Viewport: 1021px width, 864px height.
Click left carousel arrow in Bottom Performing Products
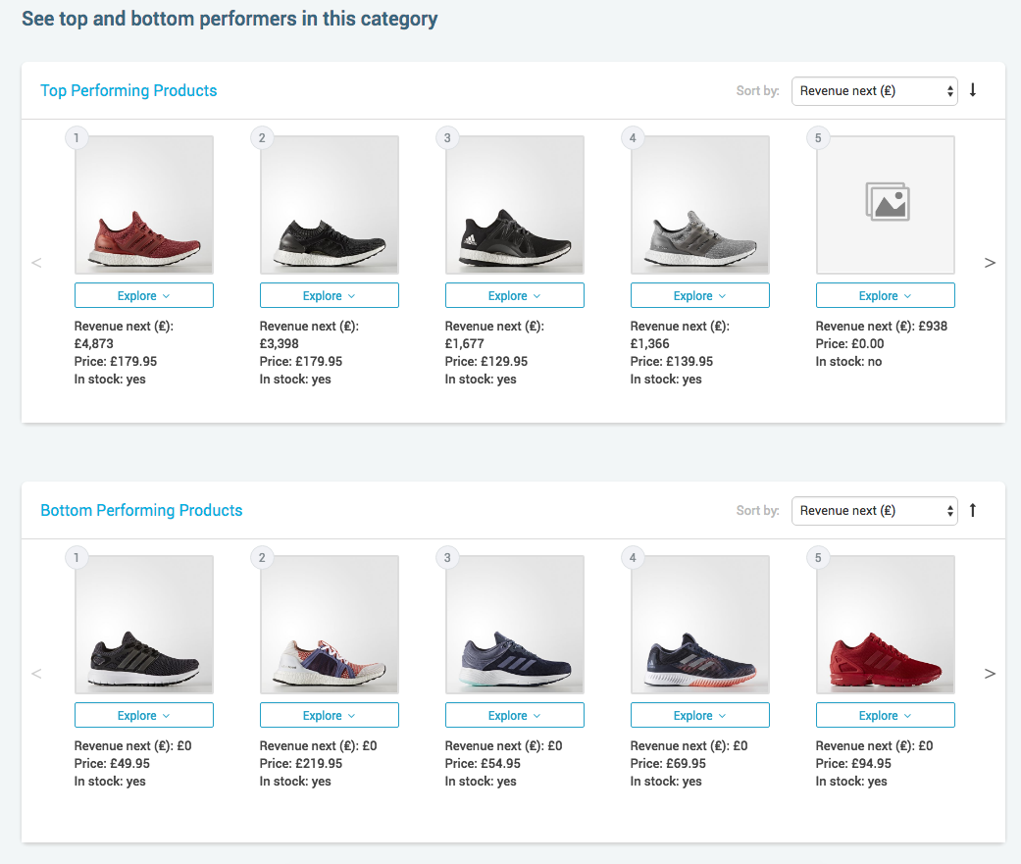coord(36,674)
